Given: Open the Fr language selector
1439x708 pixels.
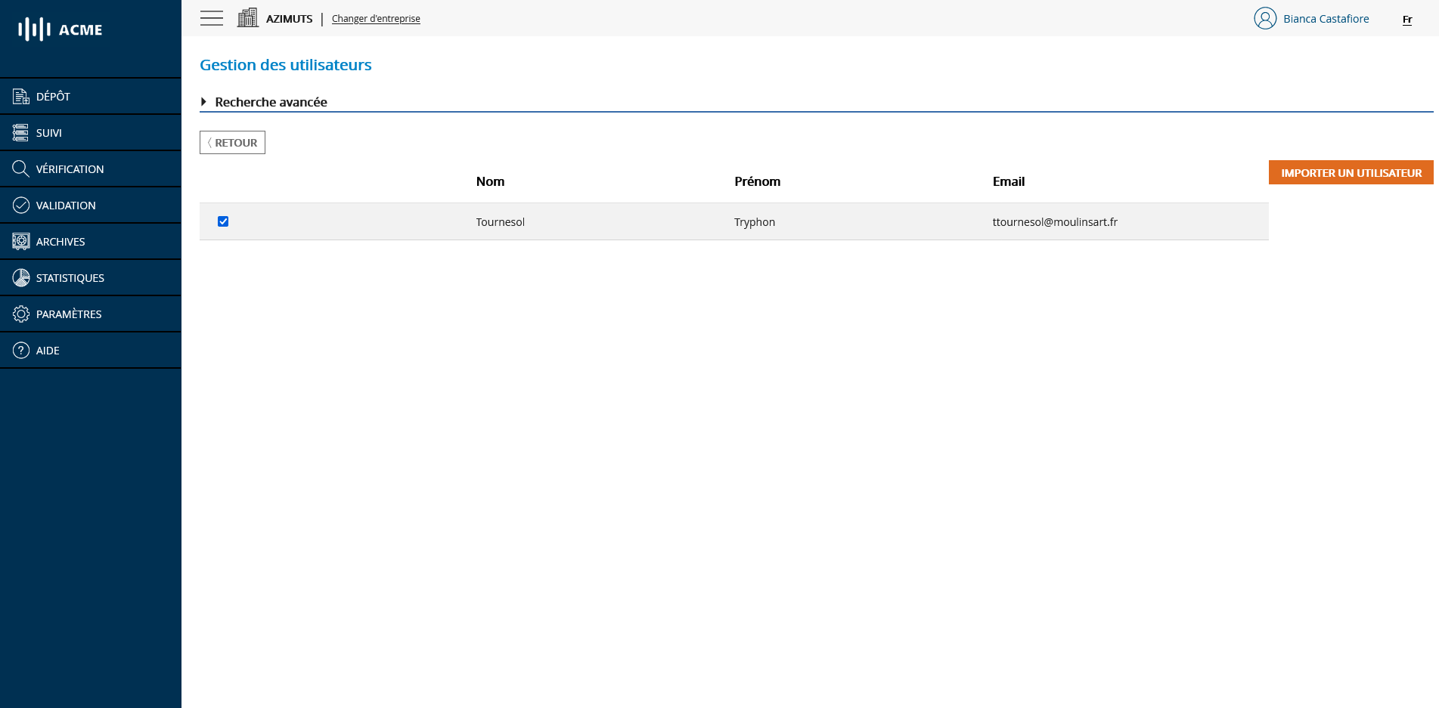Looking at the screenshot, I should click(x=1406, y=20).
